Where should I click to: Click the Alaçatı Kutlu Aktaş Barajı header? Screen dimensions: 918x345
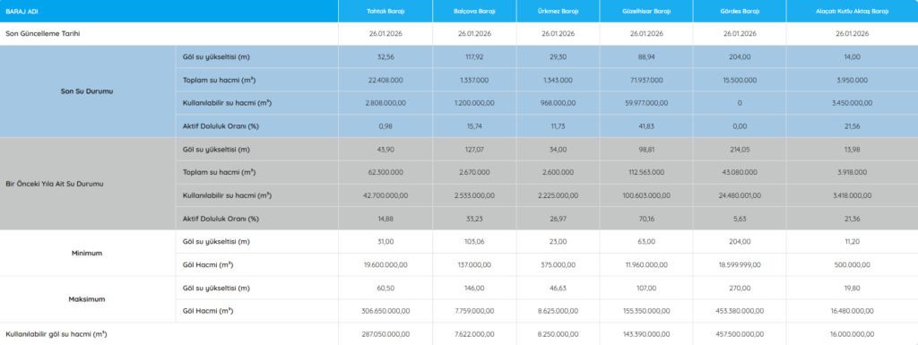[852, 11]
